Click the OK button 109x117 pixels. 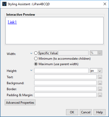click(72, 112)
